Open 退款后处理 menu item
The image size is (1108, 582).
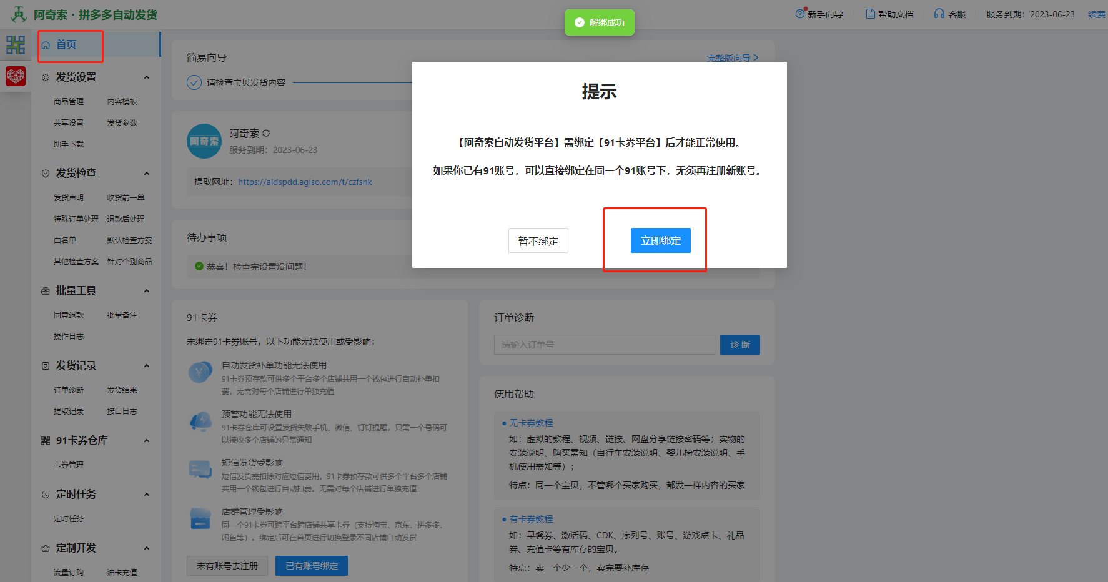click(126, 219)
